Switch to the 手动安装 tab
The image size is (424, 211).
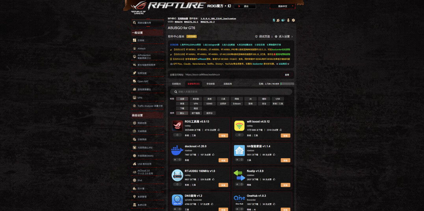coord(211,84)
